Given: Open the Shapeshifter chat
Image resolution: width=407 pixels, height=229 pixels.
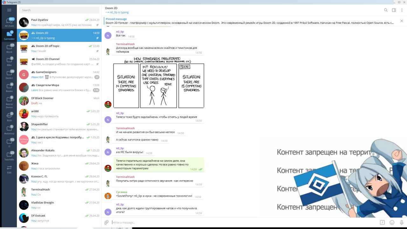Looking at the screenshot, I should [59, 127].
